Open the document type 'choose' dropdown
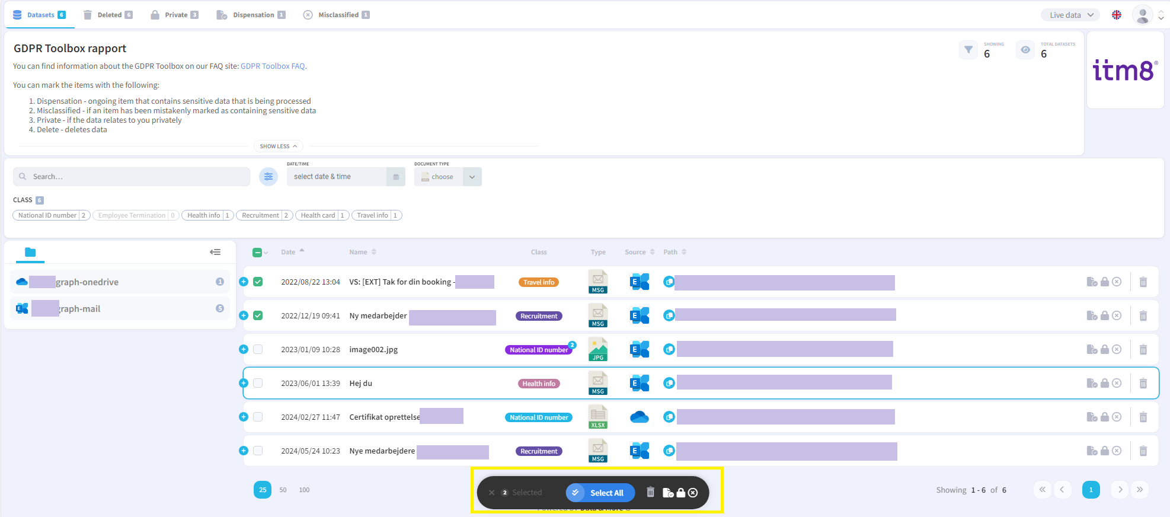 [x=448, y=177]
